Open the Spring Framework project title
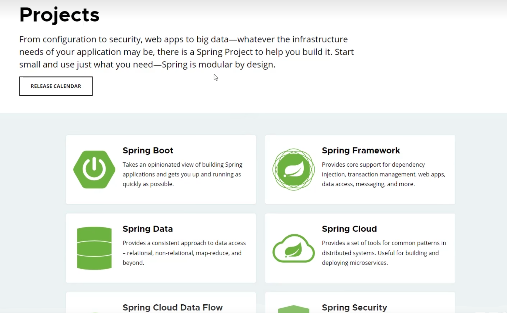The image size is (507, 313). pos(361,150)
